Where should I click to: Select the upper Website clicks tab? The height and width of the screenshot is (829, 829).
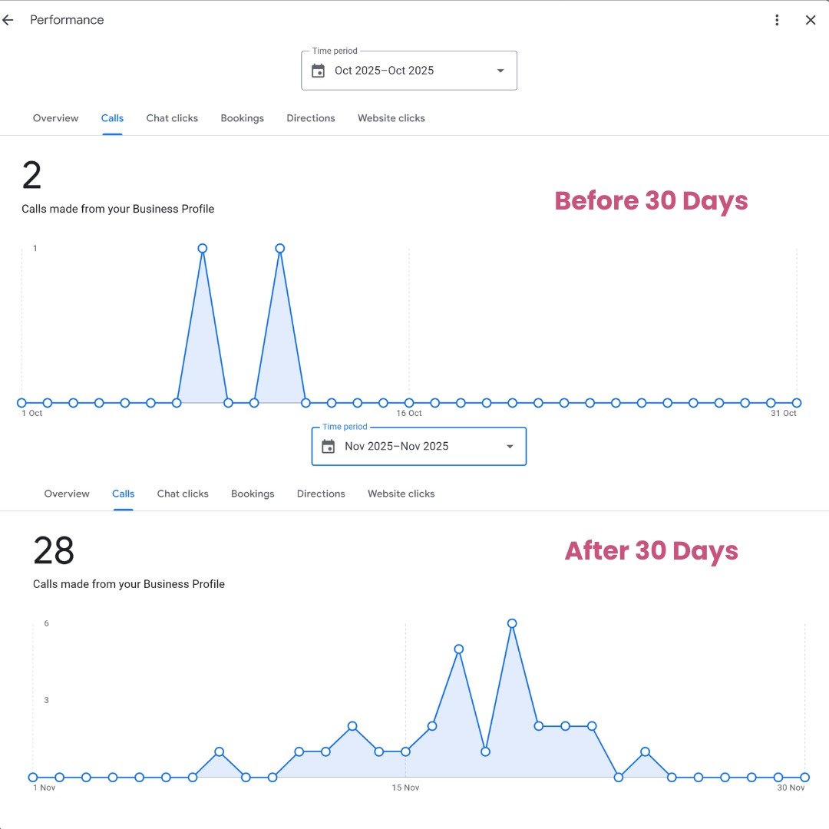[x=391, y=118]
